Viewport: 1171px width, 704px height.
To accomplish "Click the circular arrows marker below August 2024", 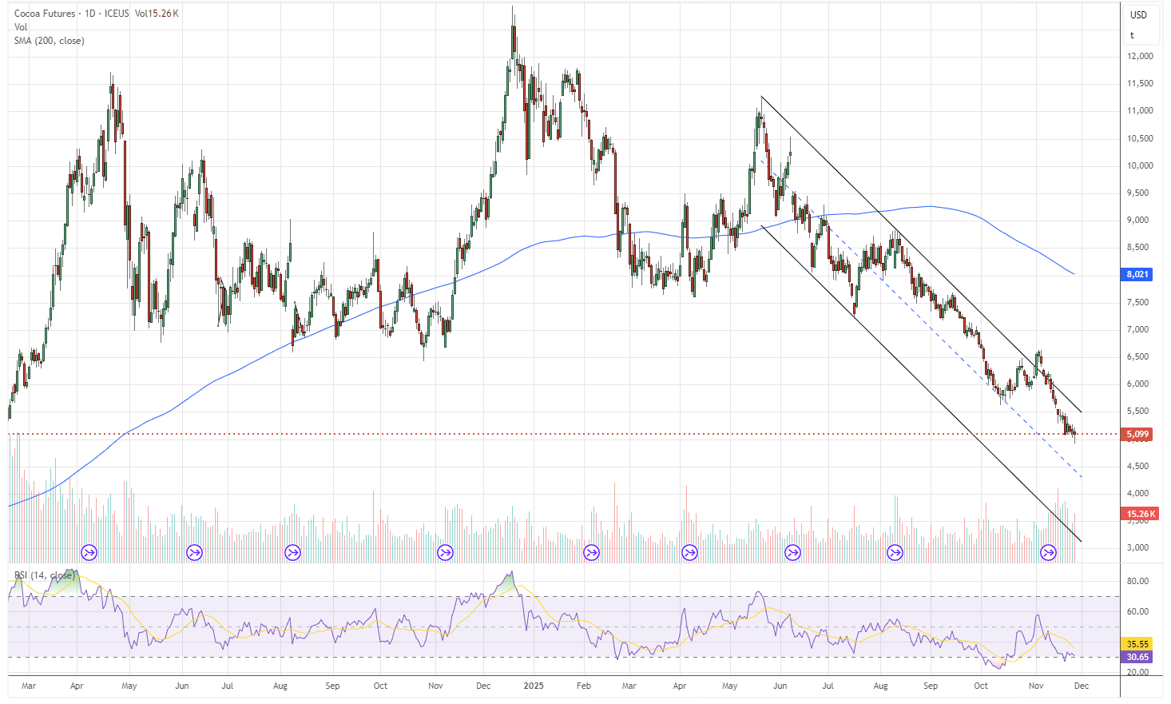I will [x=292, y=551].
